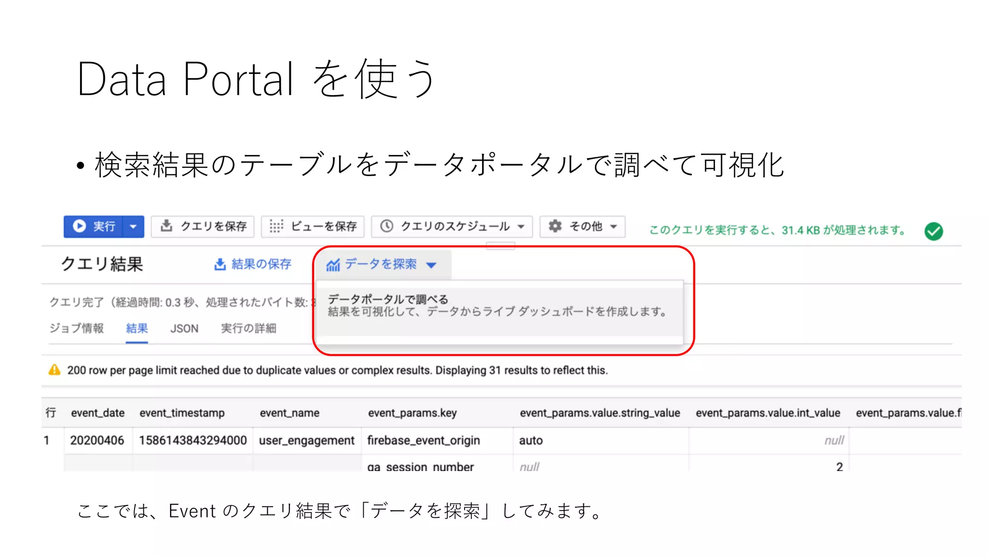This screenshot has height=556, width=988.
Task: Click the クエリ完了 status line
Action: [x=183, y=302]
